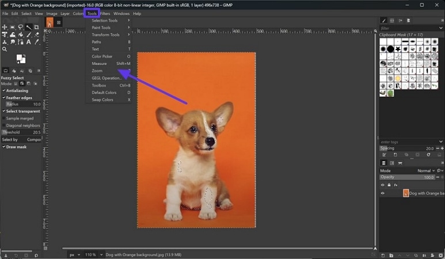Expand the Transform Tools submenu
The height and width of the screenshot is (259, 445).
(x=109, y=35)
